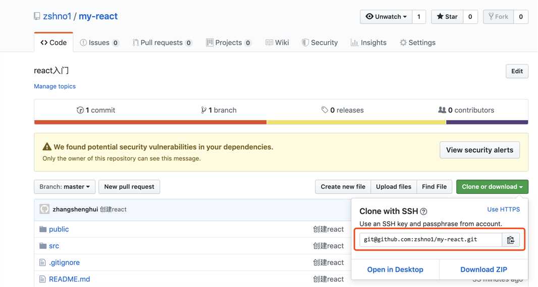Switch to the Wiki tab

click(x=277, y=42)
